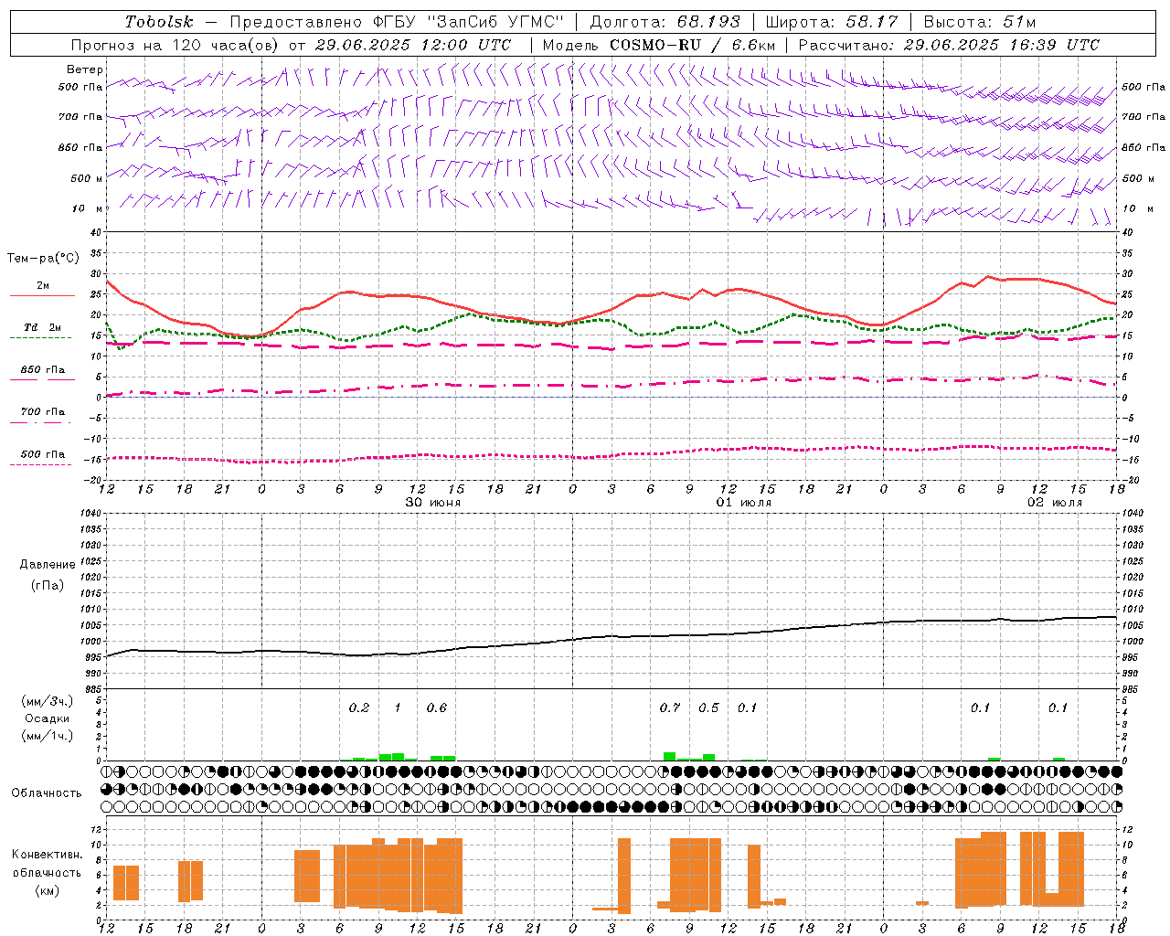
Task: Click the 'Конвективн.' convective cloud label
Action: (48, 855)
